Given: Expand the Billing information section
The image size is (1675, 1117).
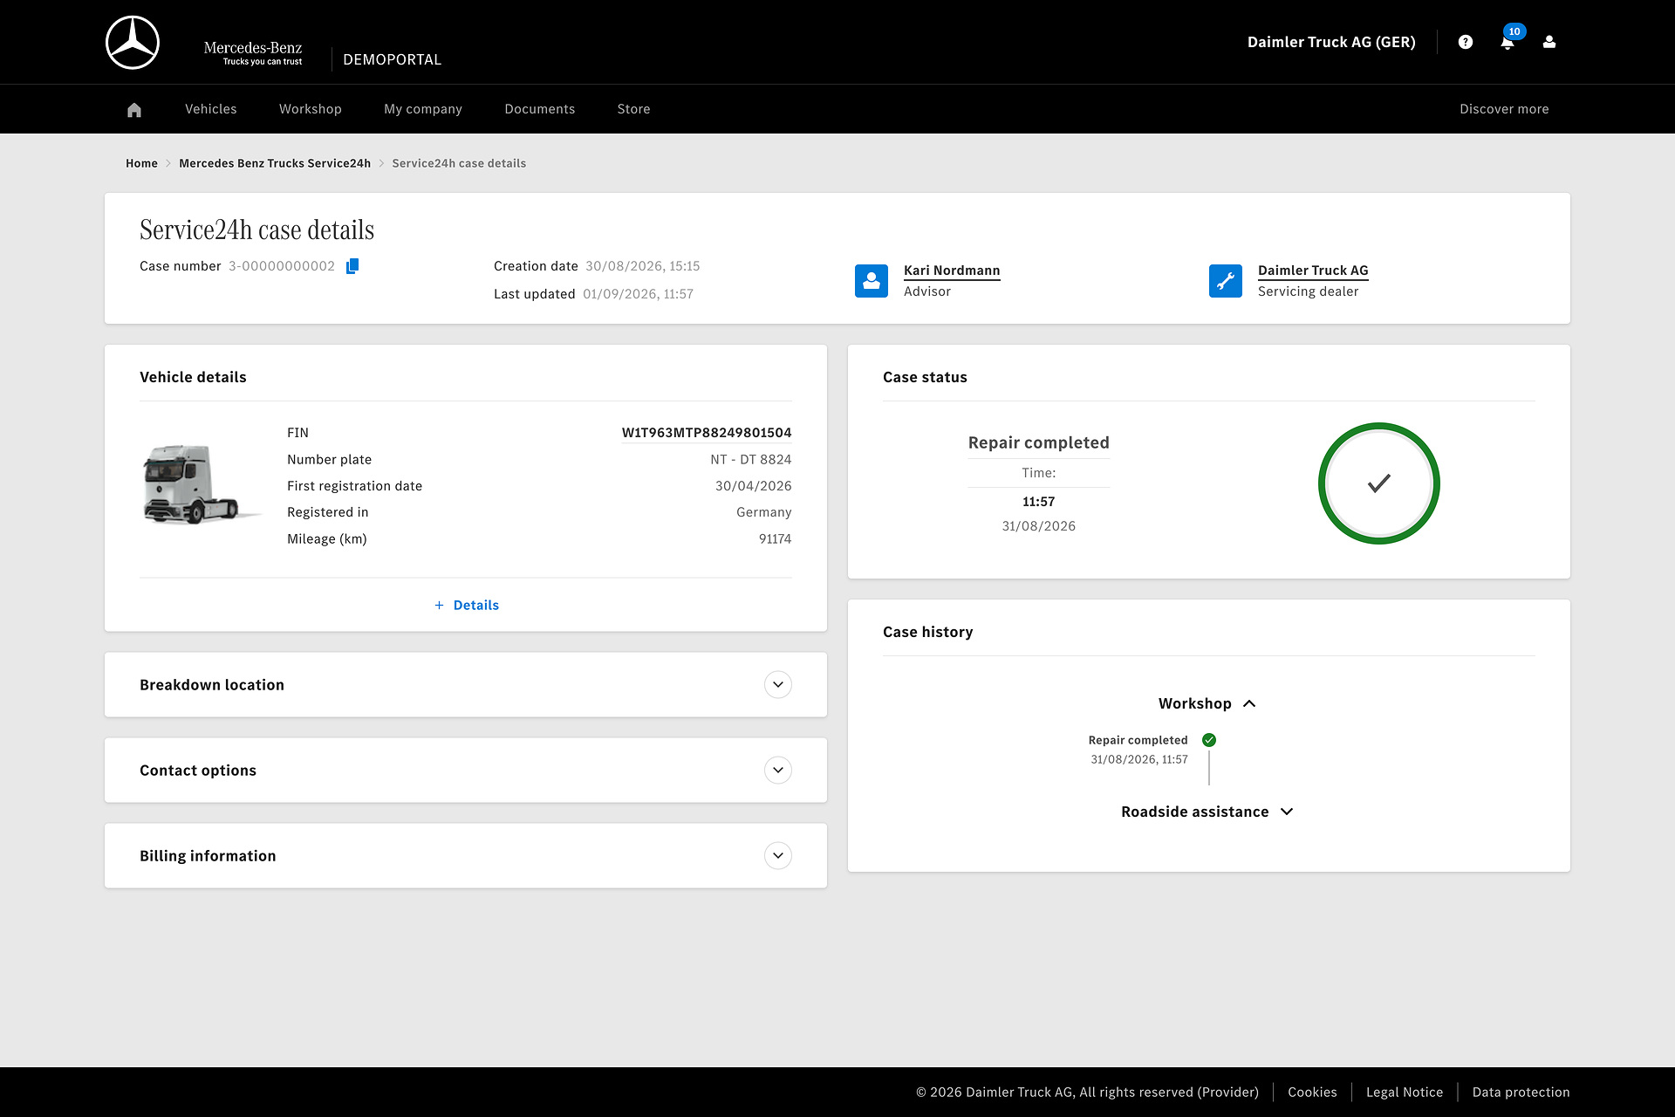Looking at the screenshot, I should 778,856.
